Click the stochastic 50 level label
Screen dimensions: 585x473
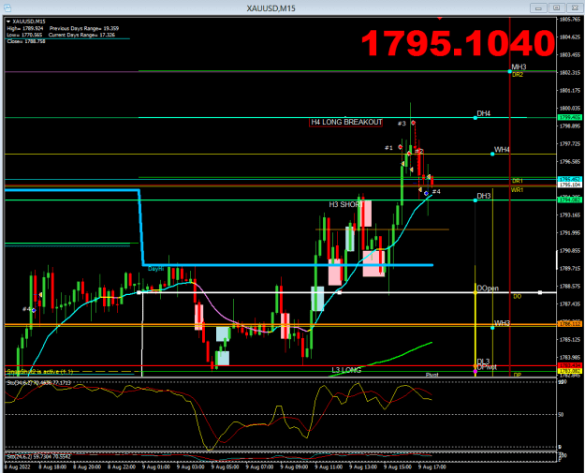(561, 414)
